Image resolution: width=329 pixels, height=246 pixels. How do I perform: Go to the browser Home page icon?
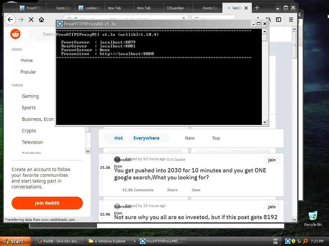pyautogui.click(x=41, y=20)
